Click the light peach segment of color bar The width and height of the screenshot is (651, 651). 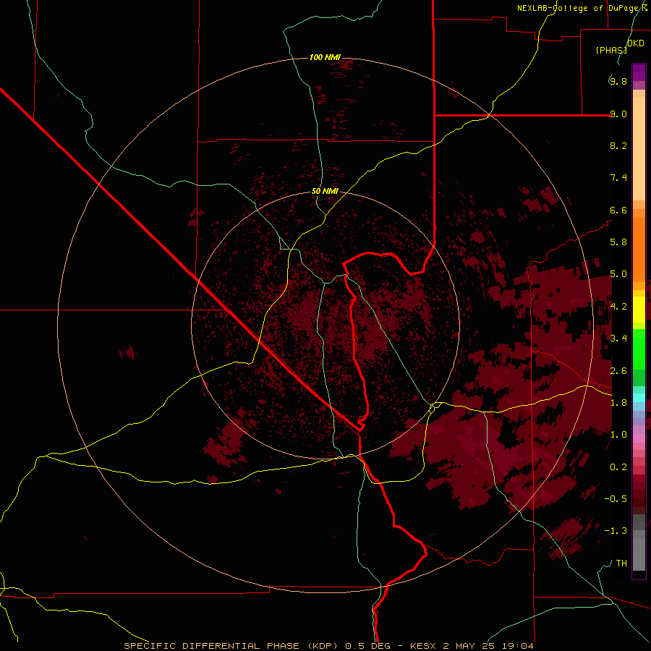tap(639, 148)
